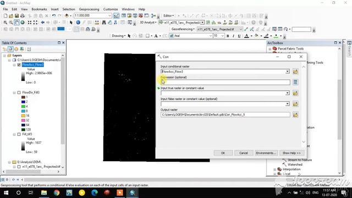Open the Drawing menu dropdown

[119, 36]
